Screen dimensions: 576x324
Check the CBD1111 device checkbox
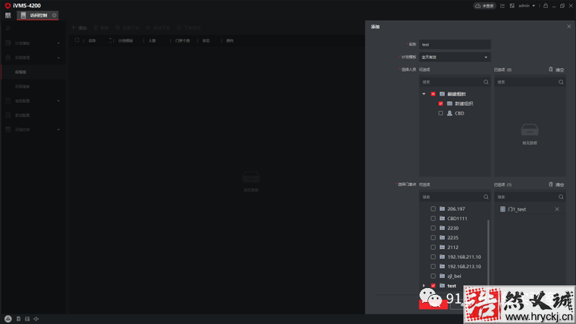433,218
